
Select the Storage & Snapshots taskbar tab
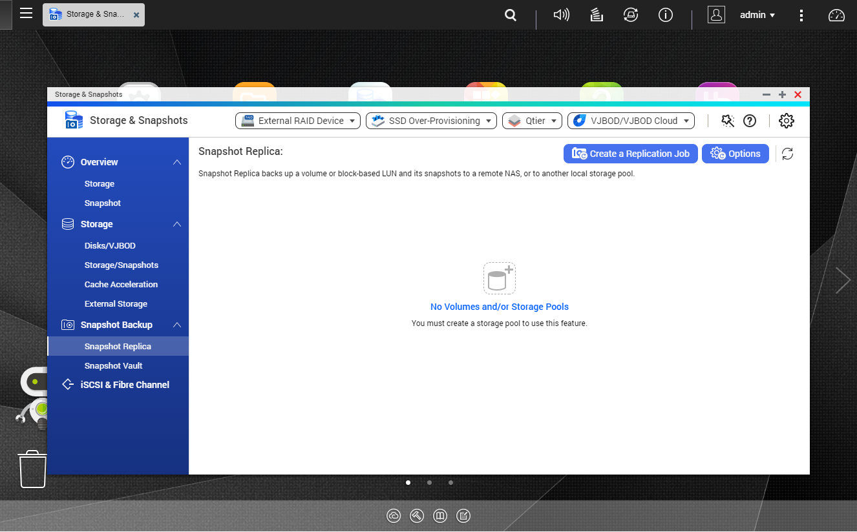[94, 14]
